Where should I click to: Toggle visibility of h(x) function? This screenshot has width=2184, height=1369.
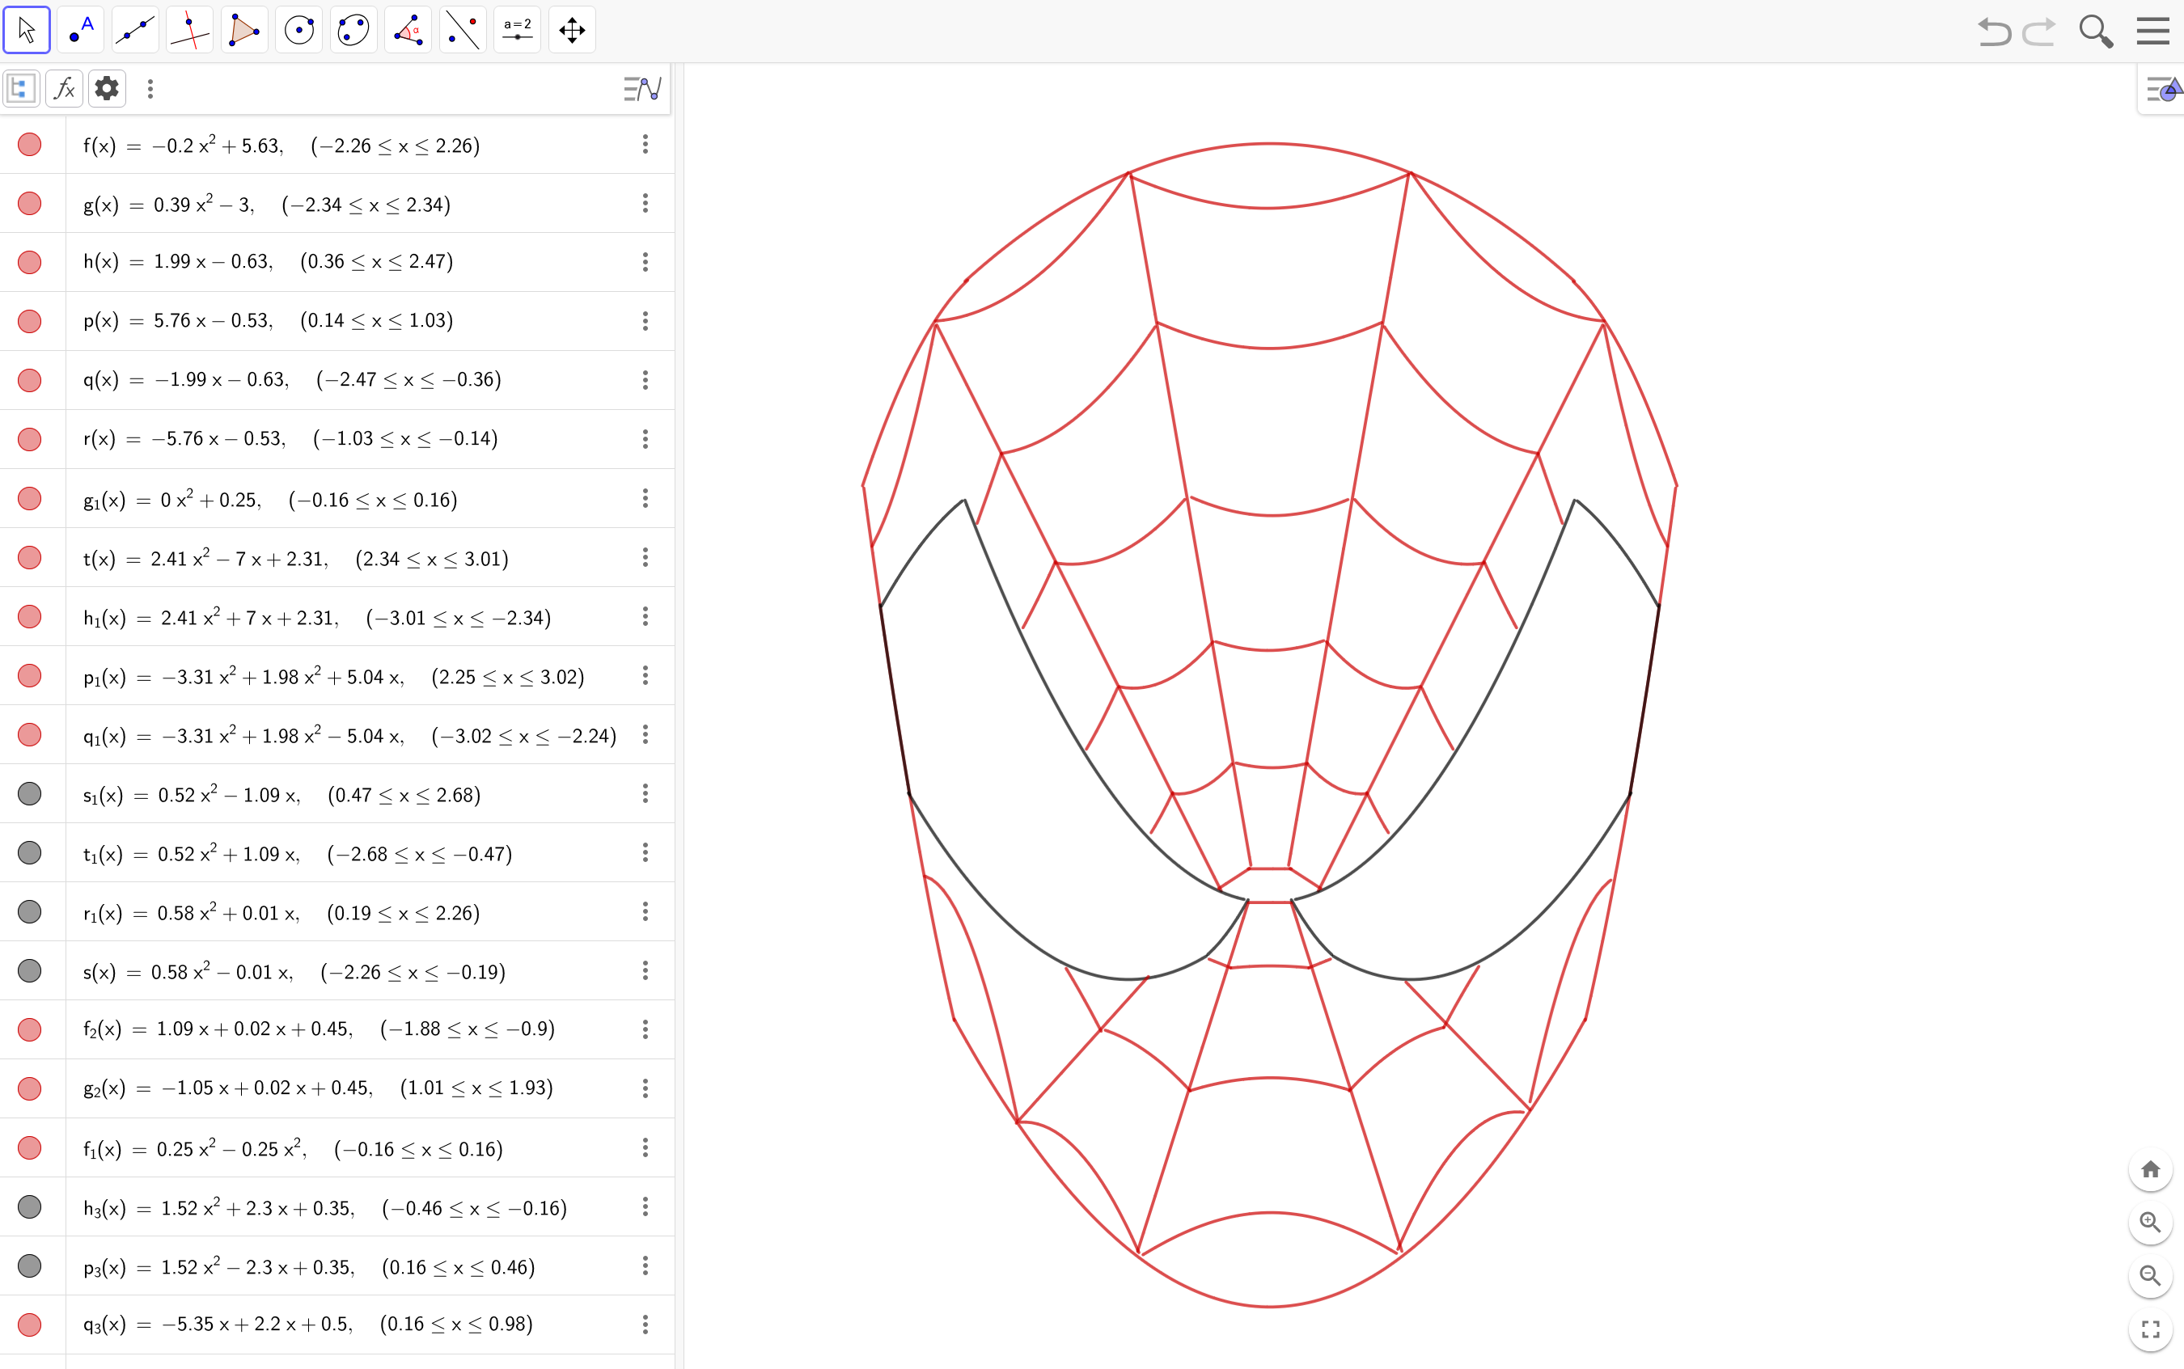(x=30, y=263)
